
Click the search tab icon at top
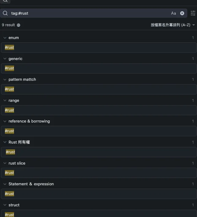click(x=5, y=1)
